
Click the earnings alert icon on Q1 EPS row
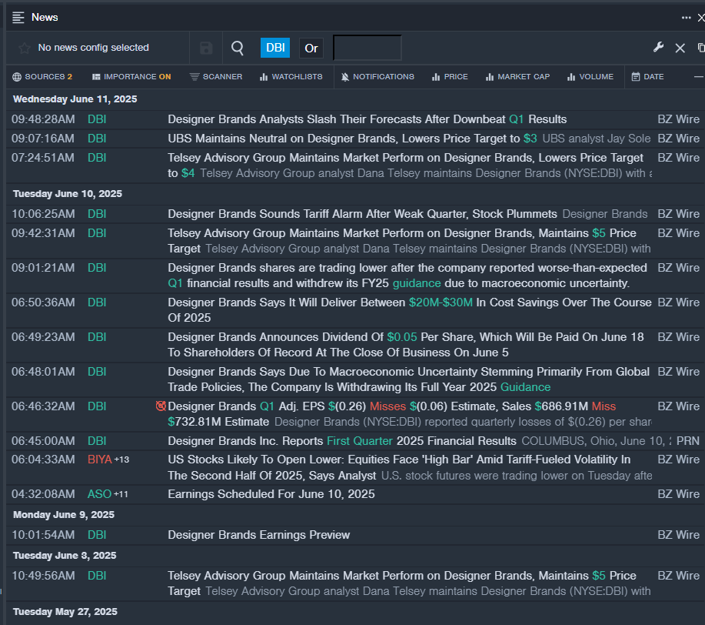[x=161, y=406]
